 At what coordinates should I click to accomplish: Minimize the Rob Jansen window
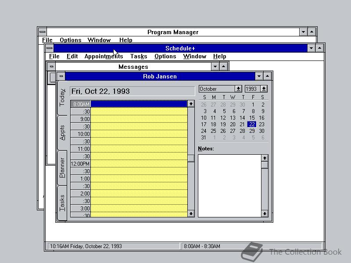pyautogui.click(x=259, y=76)
